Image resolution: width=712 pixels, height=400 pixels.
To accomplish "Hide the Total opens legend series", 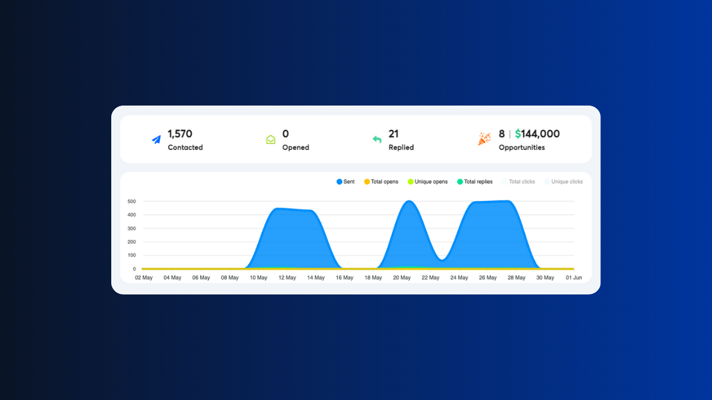I will tap(381, 182).
